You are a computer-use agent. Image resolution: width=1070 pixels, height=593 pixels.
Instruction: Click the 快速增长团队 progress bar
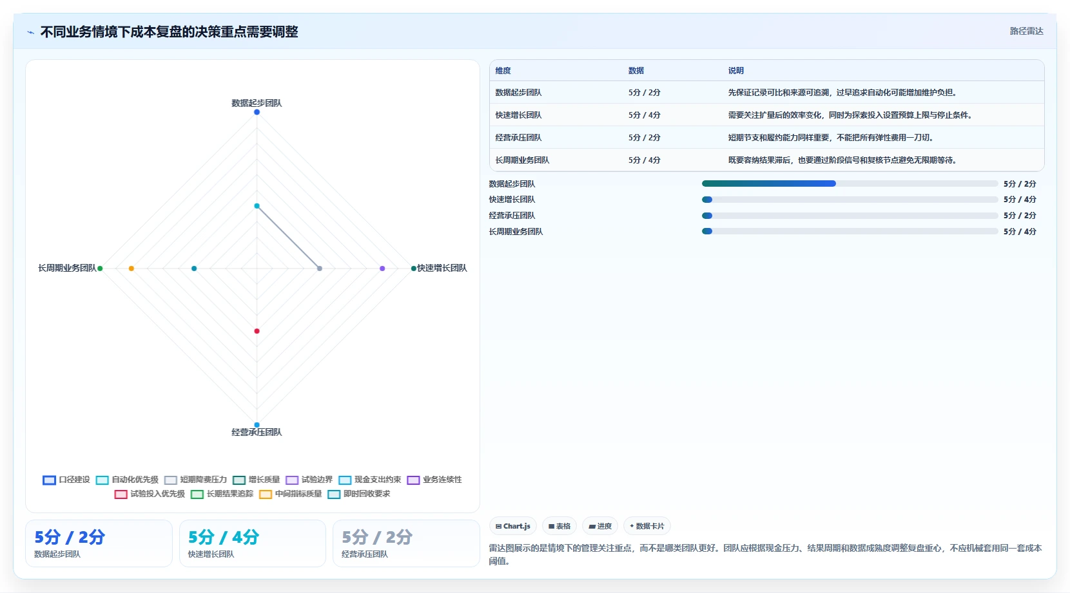tap(850, 200)
